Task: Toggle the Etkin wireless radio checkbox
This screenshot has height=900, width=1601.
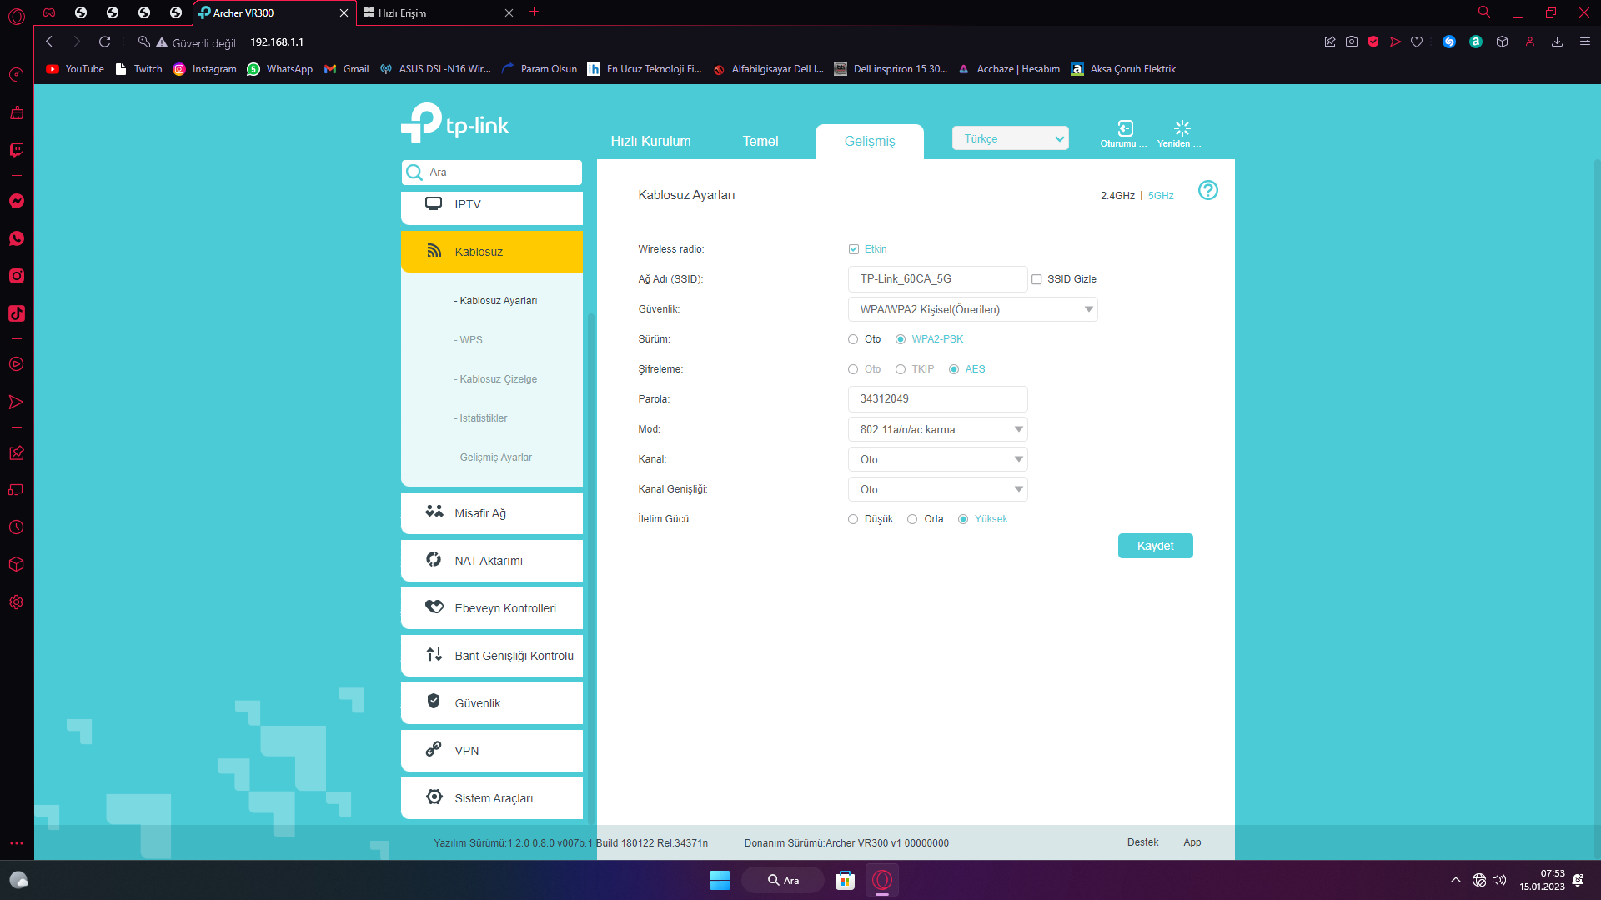Action: click(854, 249)
